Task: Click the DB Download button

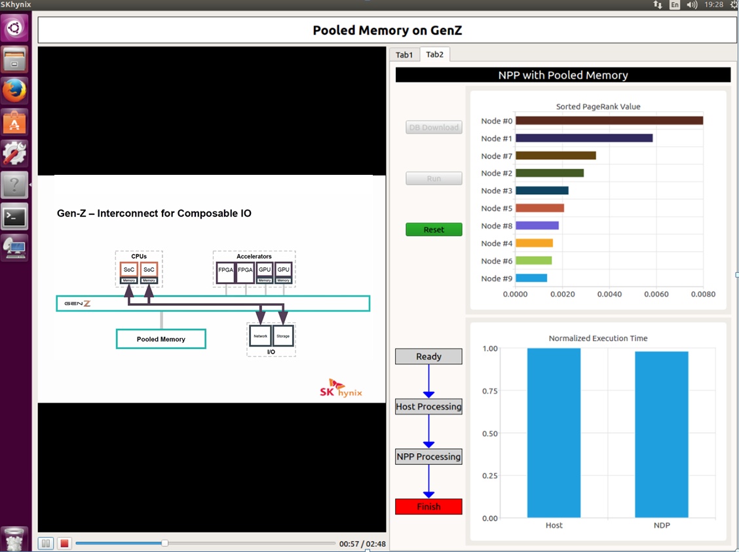Action: tap(434, 128)
